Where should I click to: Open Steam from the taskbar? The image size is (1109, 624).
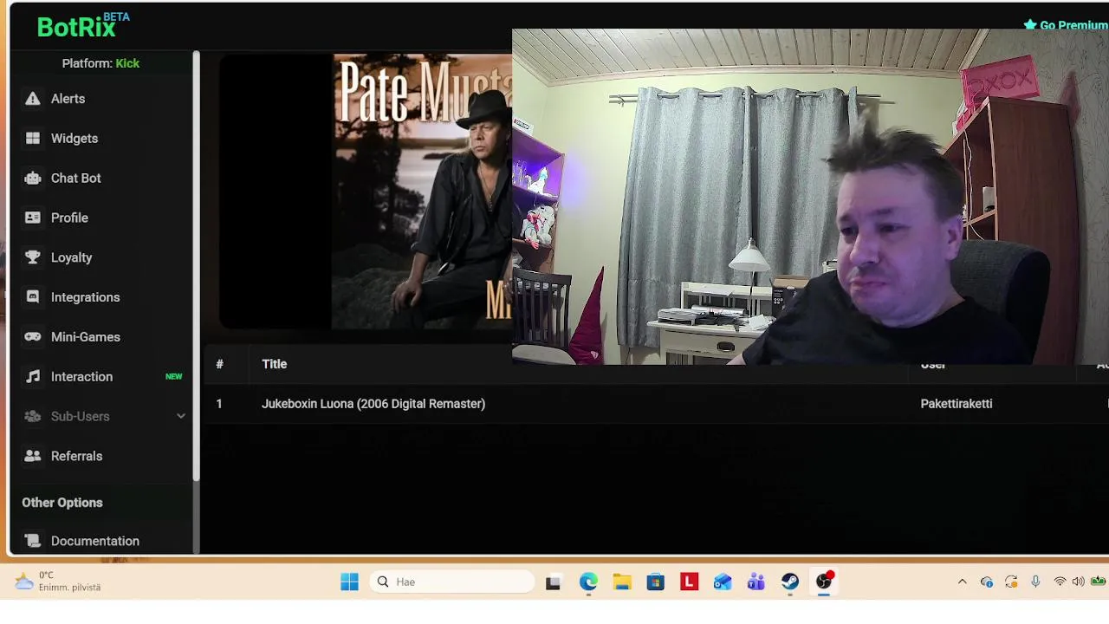790,582
